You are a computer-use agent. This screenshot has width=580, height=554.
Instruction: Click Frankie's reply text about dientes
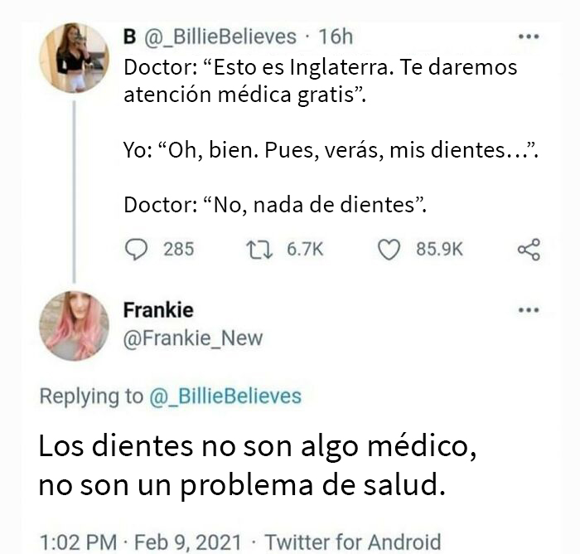pyautogui.click(x=257, y=466)
